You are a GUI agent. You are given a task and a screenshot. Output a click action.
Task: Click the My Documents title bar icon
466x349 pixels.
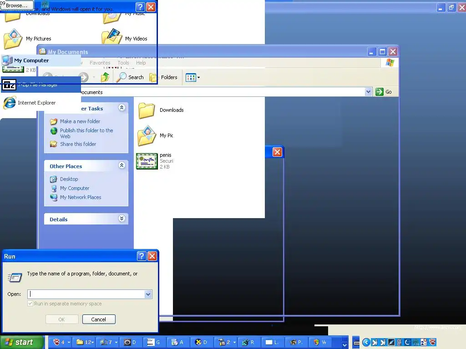pos(42,51)
